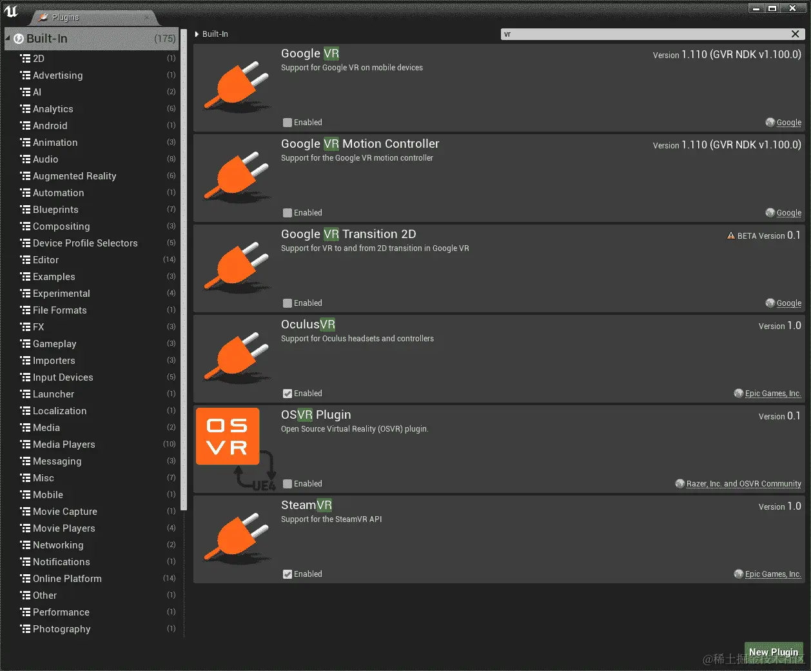Click the Advertising category list icon

[x=25, y=75]
